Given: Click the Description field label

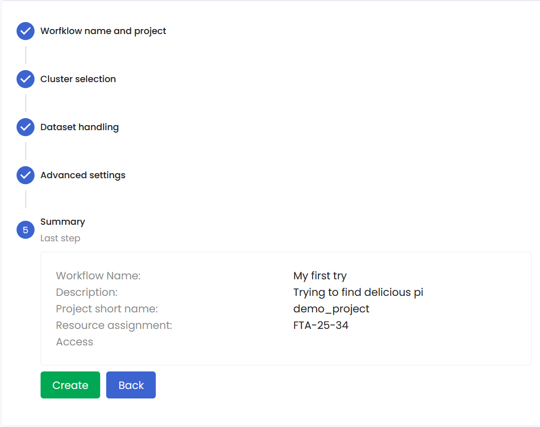Looking at the screenshot, I should [87, 292].
